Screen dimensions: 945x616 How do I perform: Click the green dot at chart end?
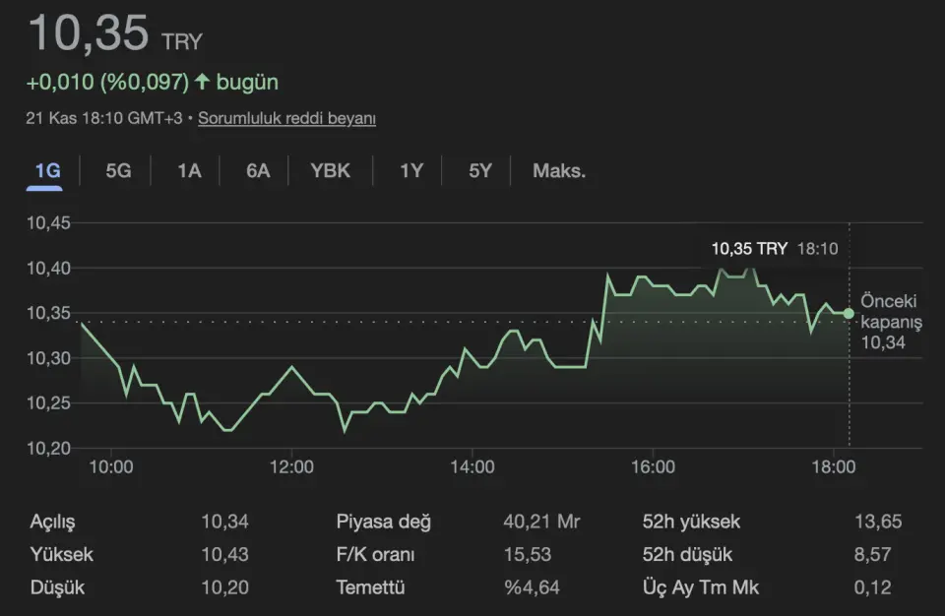[849, 313]
